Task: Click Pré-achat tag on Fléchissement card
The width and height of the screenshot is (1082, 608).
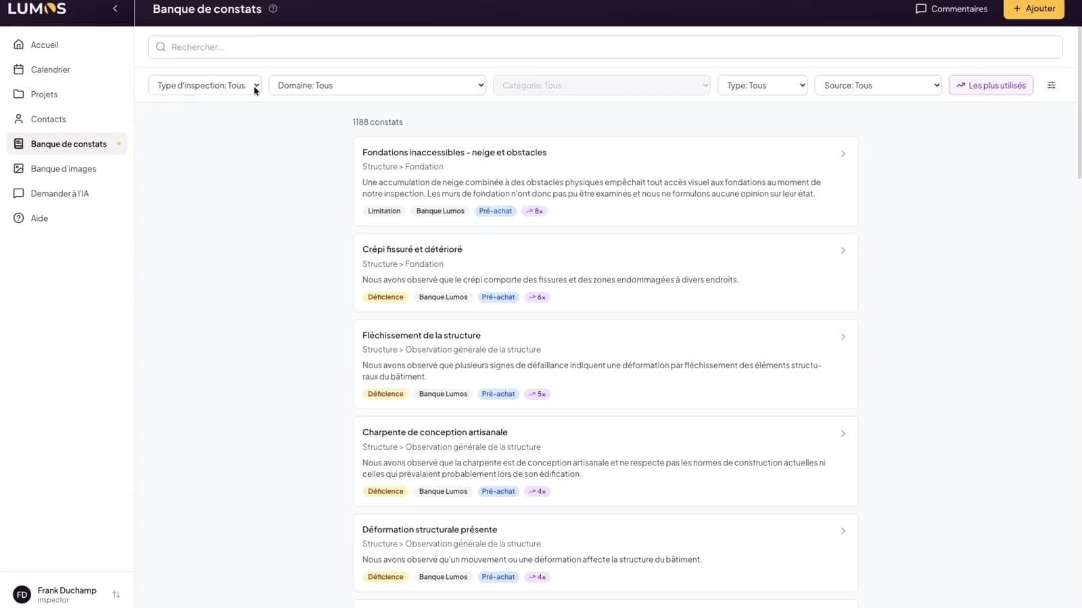Action: (498, 394)
